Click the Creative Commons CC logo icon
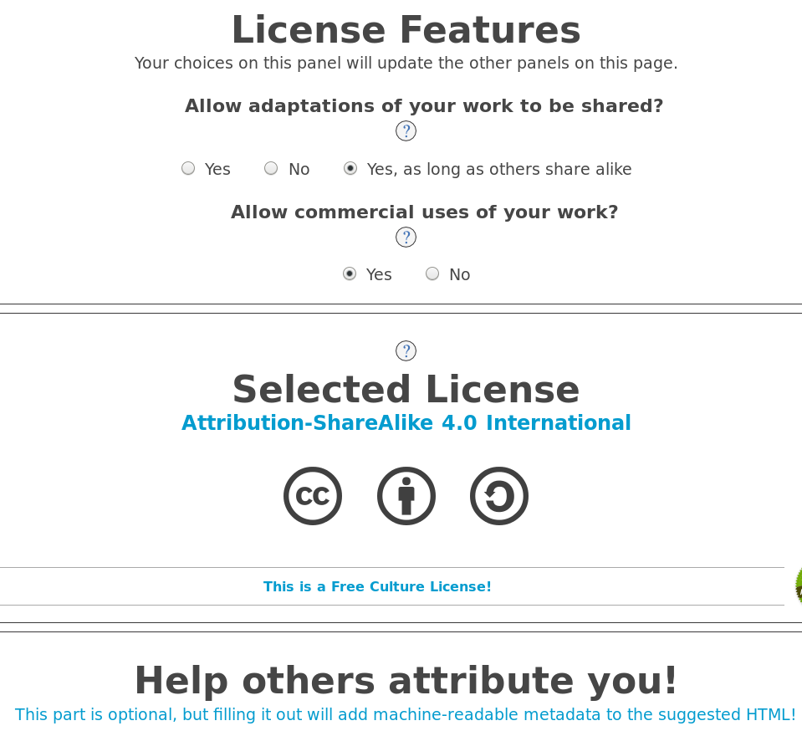The image size is (802, 731). [x=313, y=495]
